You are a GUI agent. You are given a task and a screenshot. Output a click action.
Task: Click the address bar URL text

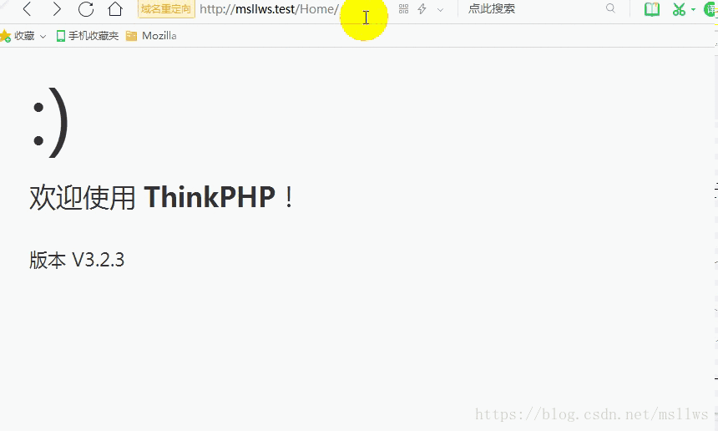tap(267, 9)
